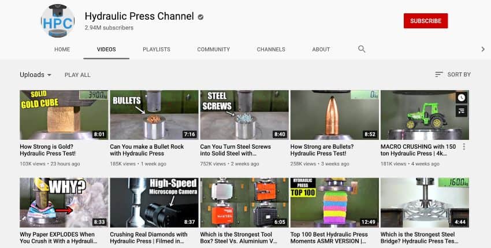Image resolution: width=491 pixels, height=248 pixels.
Task: Click '103K views • 23 hours ago' text
Action: (x=50, y=164)
